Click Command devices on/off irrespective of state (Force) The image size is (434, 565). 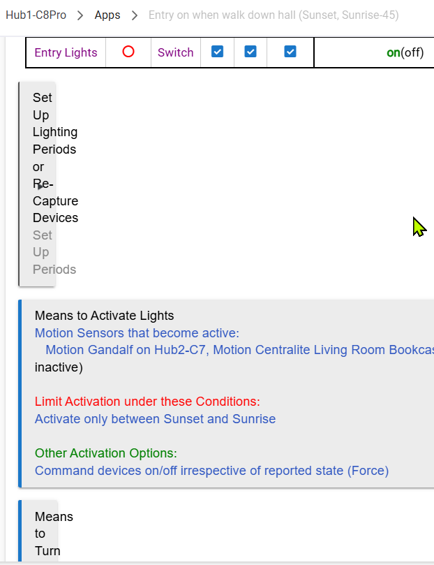pyautogui.click(x=211, y=471)
